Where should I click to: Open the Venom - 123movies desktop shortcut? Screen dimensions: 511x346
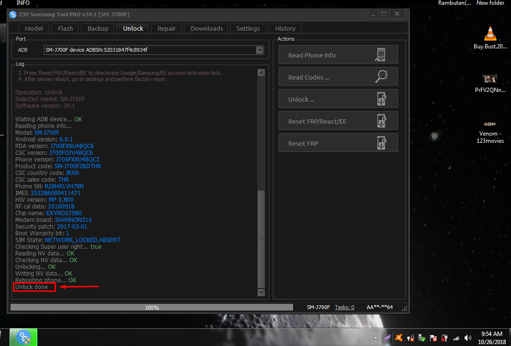tap(490, 133)
